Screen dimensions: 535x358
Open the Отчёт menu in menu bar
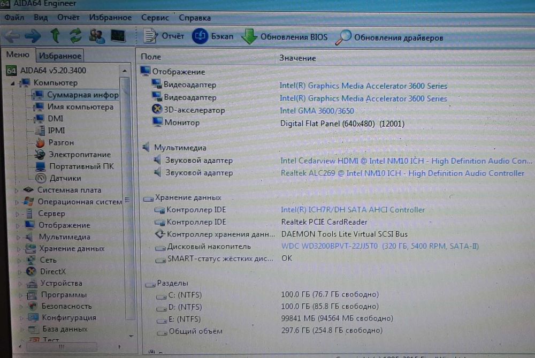pos(68,18)
